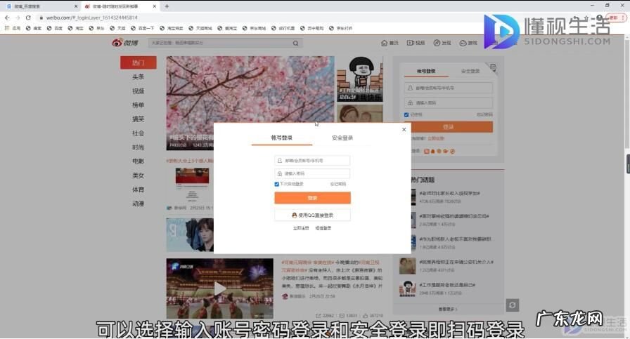
Task: Open a new browser tab
Action: (167, 6)
